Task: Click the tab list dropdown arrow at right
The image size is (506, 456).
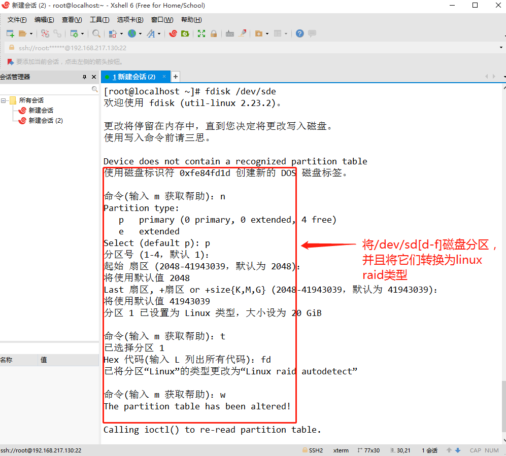Action: point(504,77)
